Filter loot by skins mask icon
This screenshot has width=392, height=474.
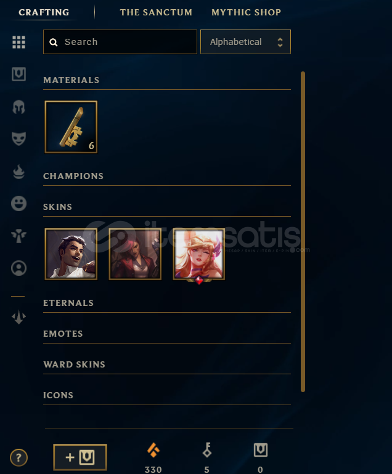[x=18, y=139]
